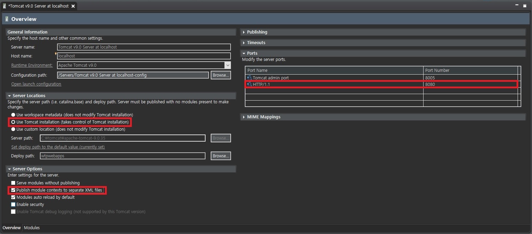The image size is (532, 234).
Task: Expand the Timeouts section
Action: (244, 43)
